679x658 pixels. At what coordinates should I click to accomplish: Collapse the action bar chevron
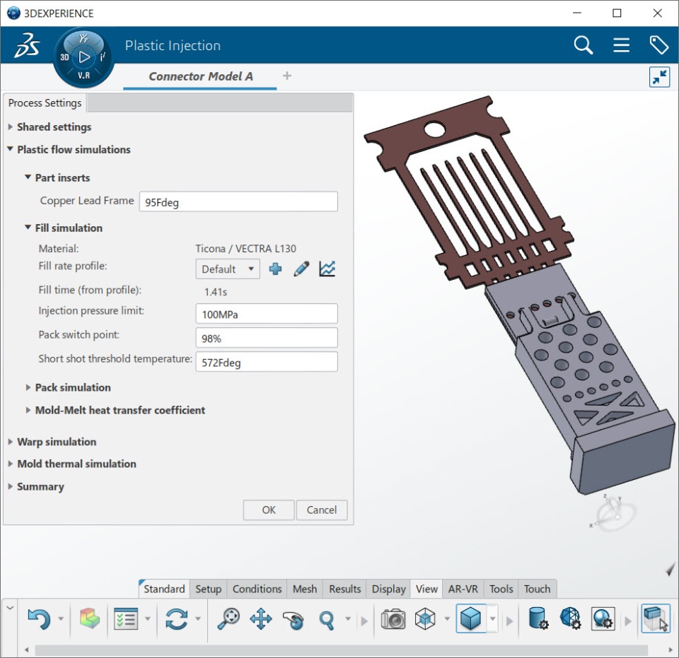(10, 608)
